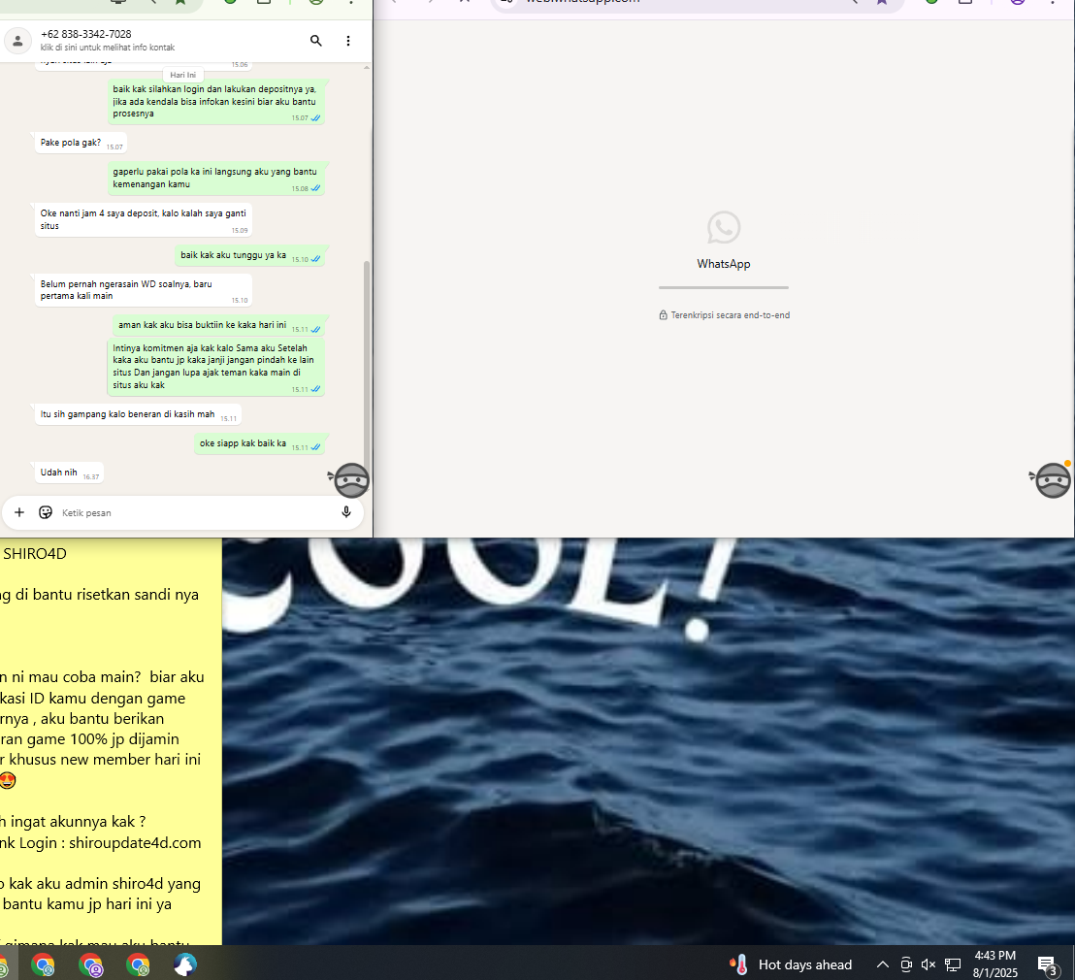Viewport: 1075px width, 980px height.
Task: Click the microphone voice message icon
Action: pyautogui.click(x=346, y=512)
